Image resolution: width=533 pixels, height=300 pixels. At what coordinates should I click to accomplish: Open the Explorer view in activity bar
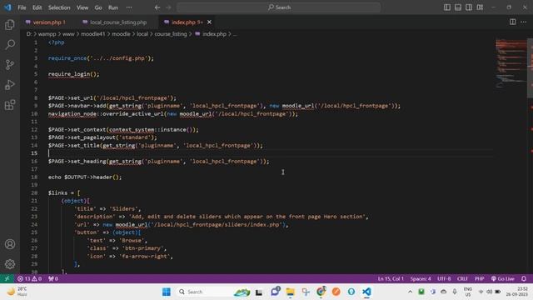coord(10,24)
